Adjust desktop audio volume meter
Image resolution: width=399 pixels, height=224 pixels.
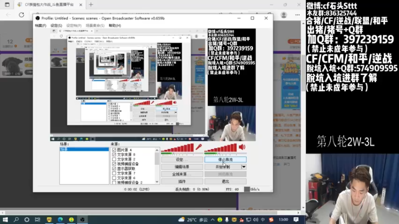220,147
